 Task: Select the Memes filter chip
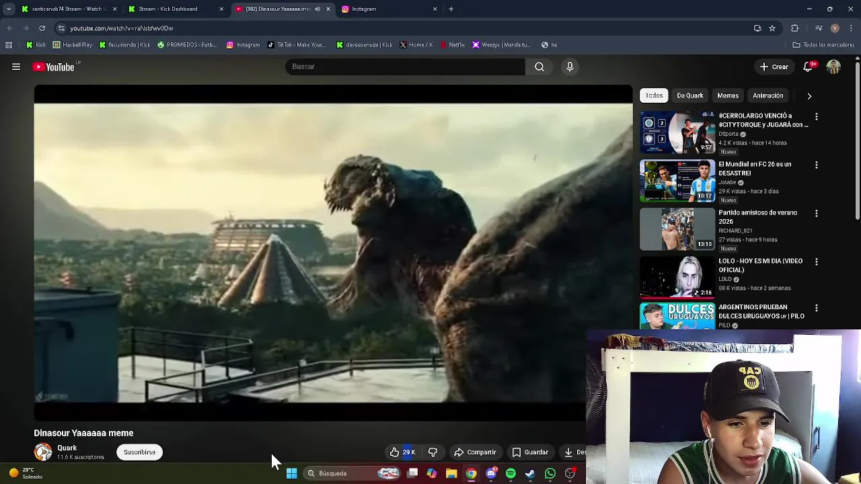[x=728, y=95]
